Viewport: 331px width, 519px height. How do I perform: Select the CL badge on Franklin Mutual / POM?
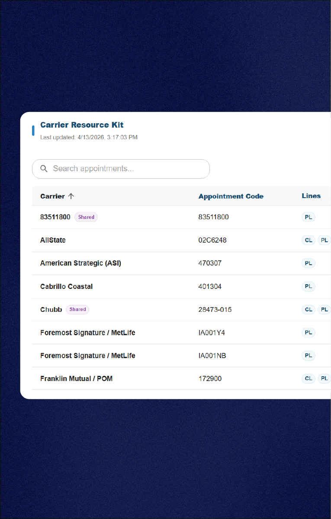coord(309,378)
